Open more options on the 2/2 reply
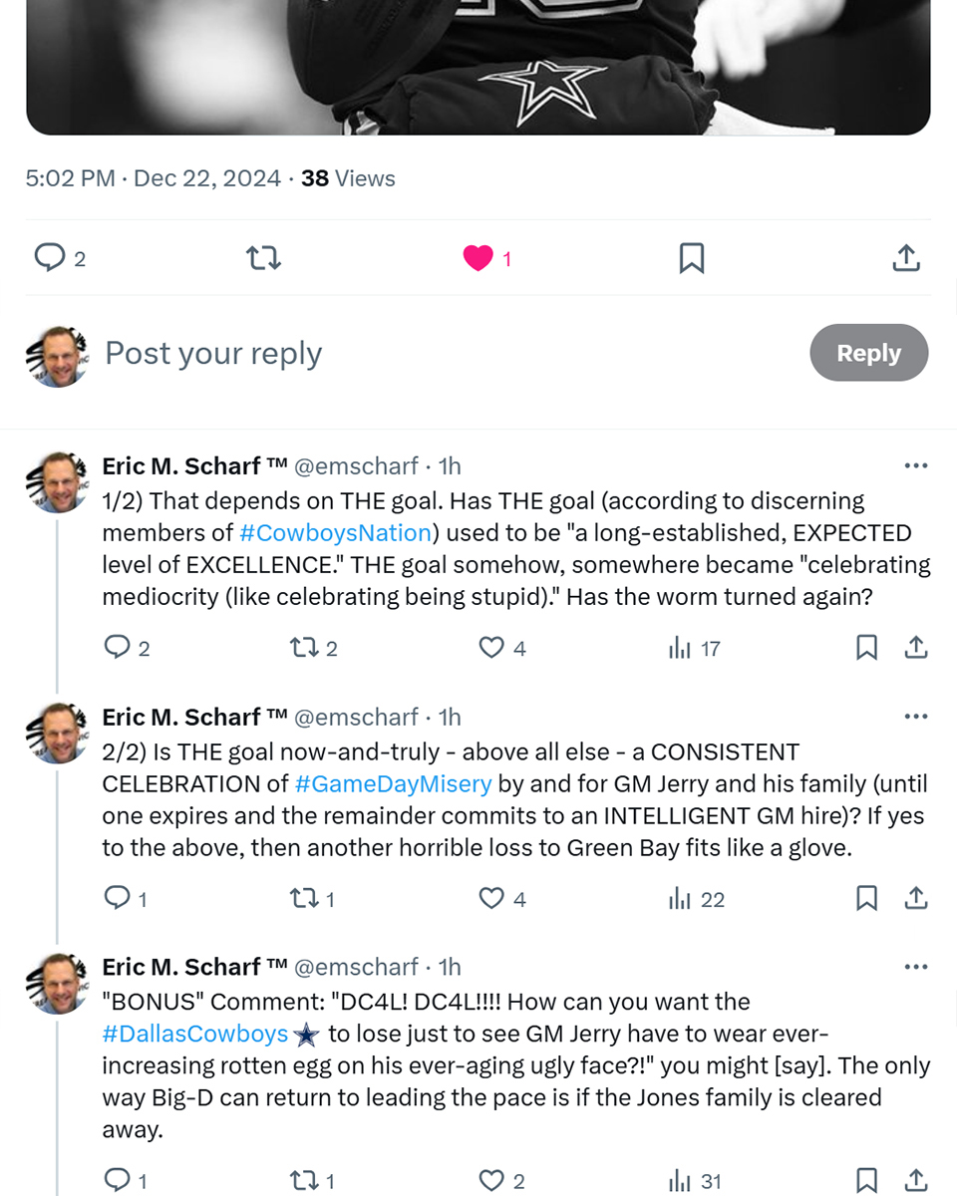 915,716
